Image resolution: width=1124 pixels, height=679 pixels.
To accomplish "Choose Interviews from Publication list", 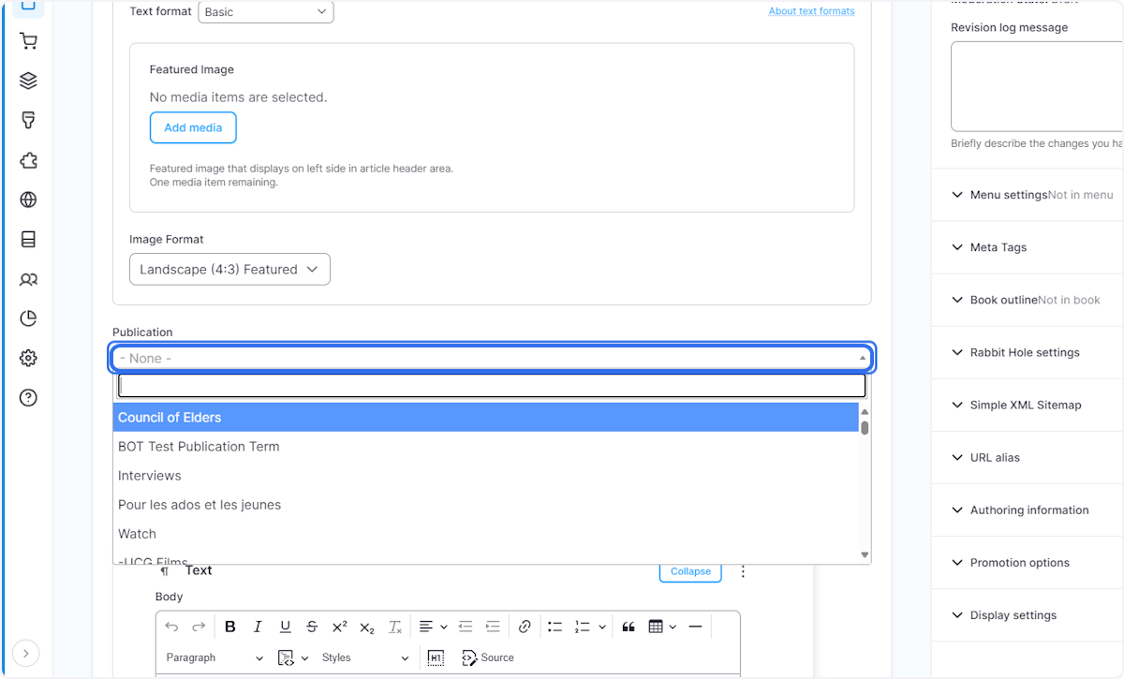I will (x=485, y=475).
